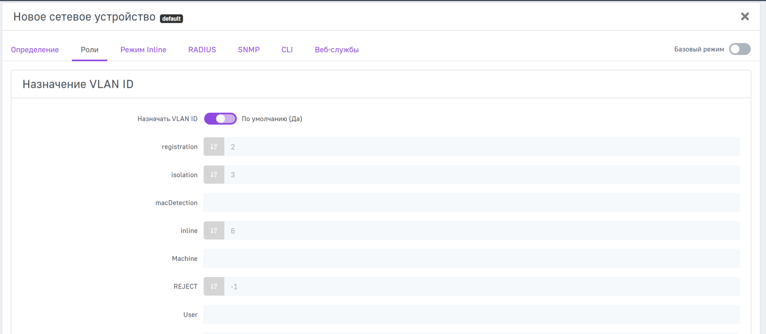Image resolution: width=766 pixels, height=334 pixels.
Task: Enable the Базовый режим toggle
Action: (x=739, y=49)
